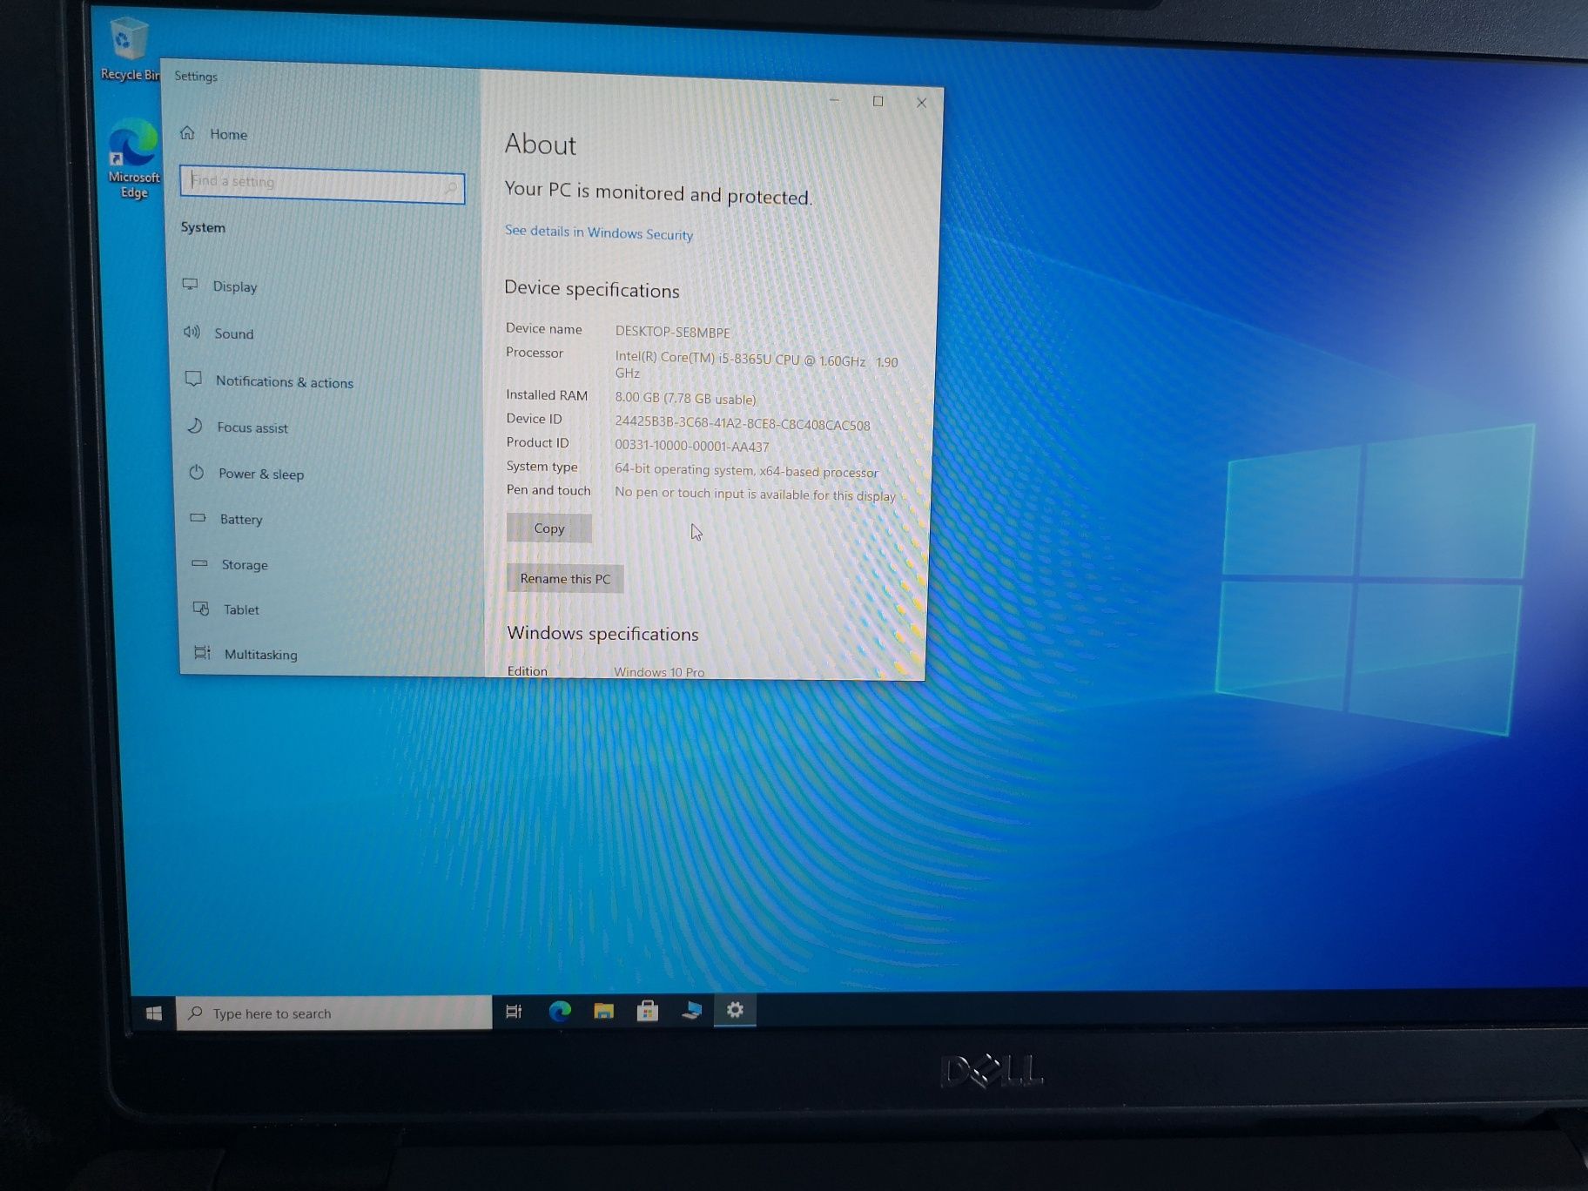Select the Product ID 00331-10000-00001-AA437
This screenshot has height=1191, width=1588.
692,447
